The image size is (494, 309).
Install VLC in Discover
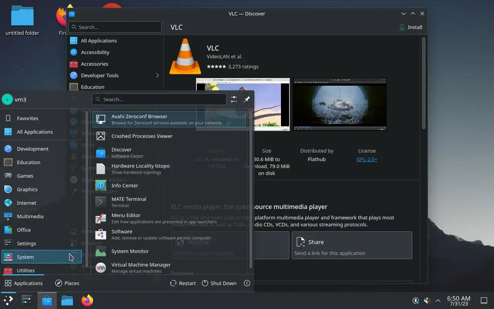411,27
